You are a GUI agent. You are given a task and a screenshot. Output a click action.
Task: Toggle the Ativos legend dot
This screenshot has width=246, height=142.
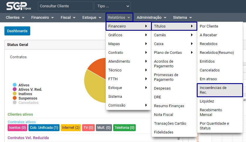click(x=14, y=85)
